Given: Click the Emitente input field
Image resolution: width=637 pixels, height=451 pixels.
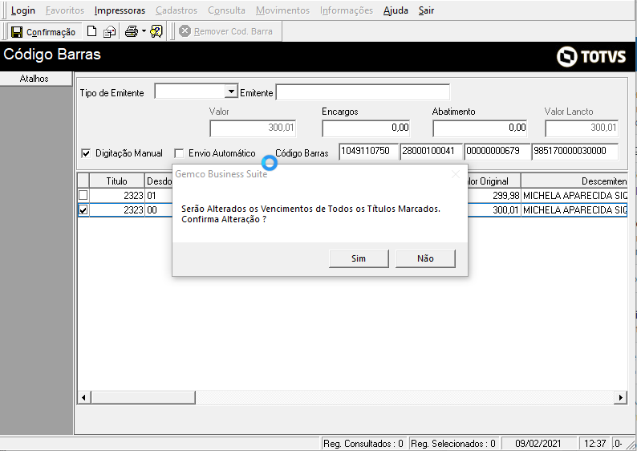Looking at the screenshot, I should 363,92.
